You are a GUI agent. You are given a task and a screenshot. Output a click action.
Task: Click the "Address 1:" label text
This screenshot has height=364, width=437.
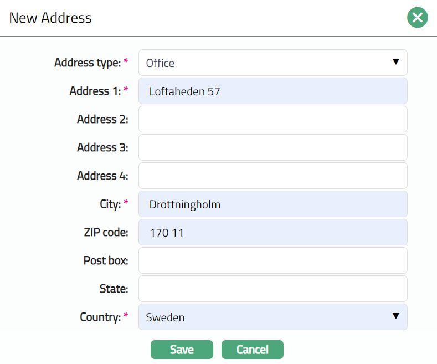tap(95, 91)
